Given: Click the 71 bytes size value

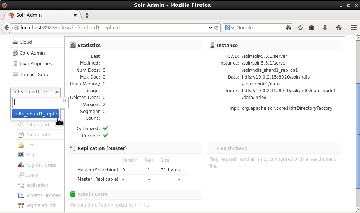Looking at the screenshot, I should 170,170.
